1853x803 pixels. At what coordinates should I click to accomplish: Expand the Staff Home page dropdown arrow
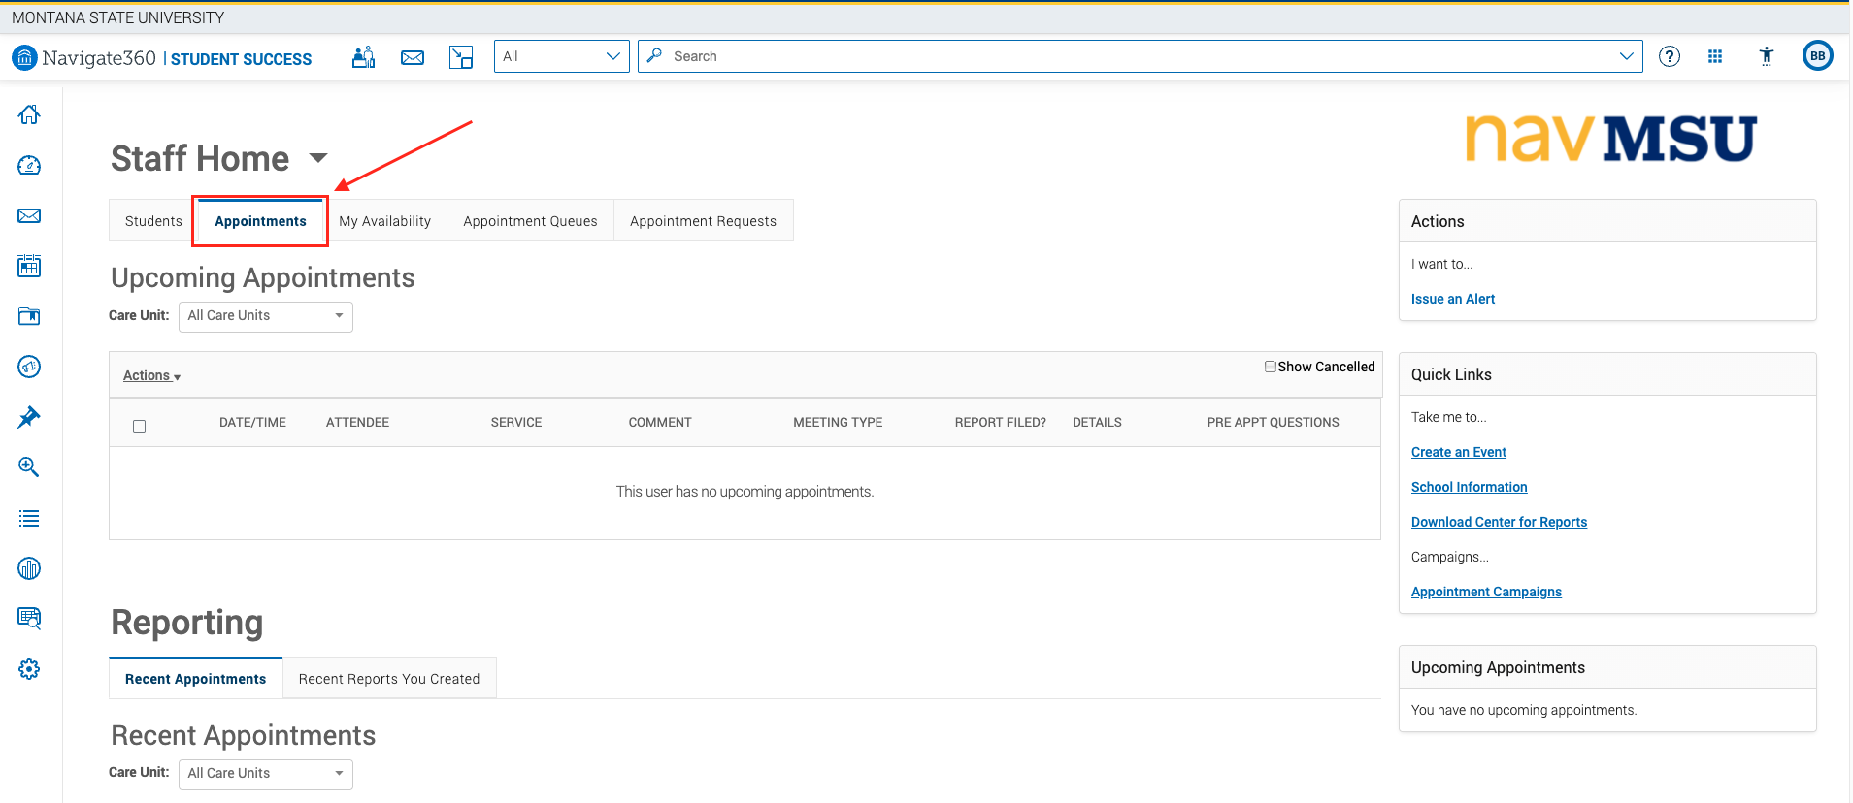[318, 157]
